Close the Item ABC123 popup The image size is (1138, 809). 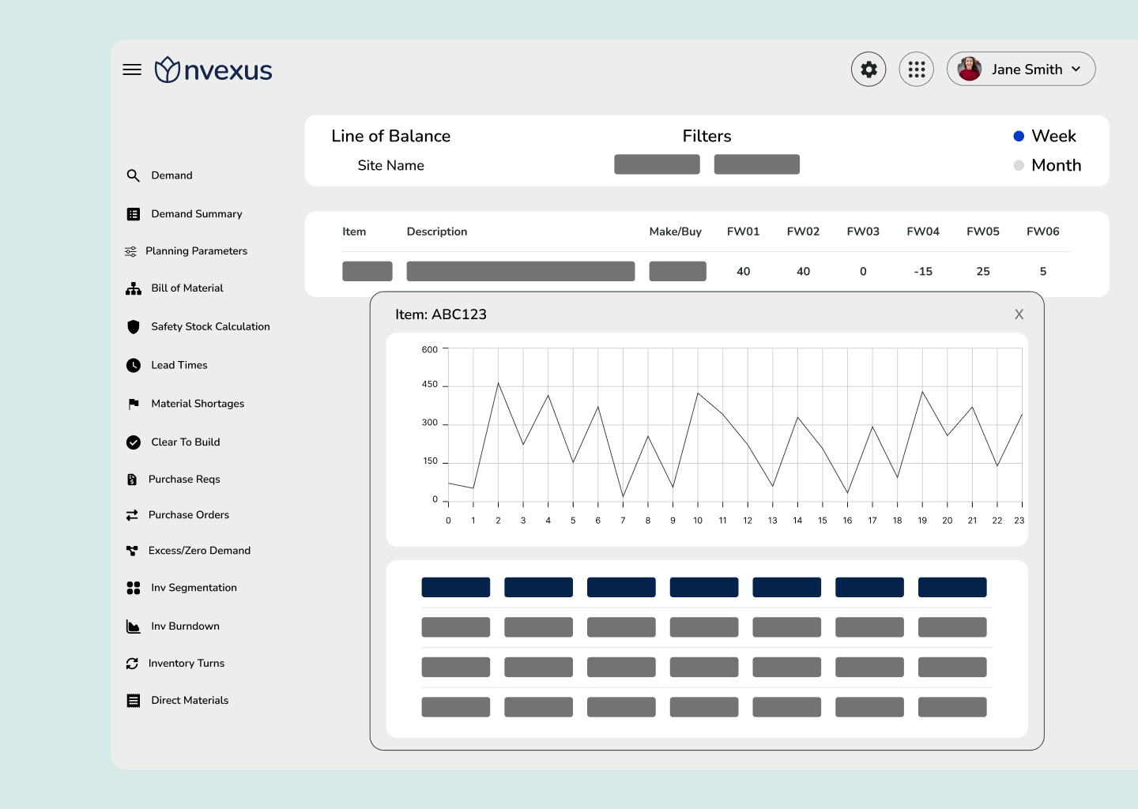1019,314
